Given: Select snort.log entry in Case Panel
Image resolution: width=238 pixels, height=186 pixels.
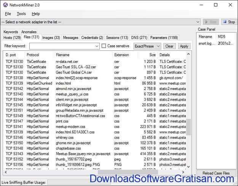Looking at the screenshot, I should (216, 43).
